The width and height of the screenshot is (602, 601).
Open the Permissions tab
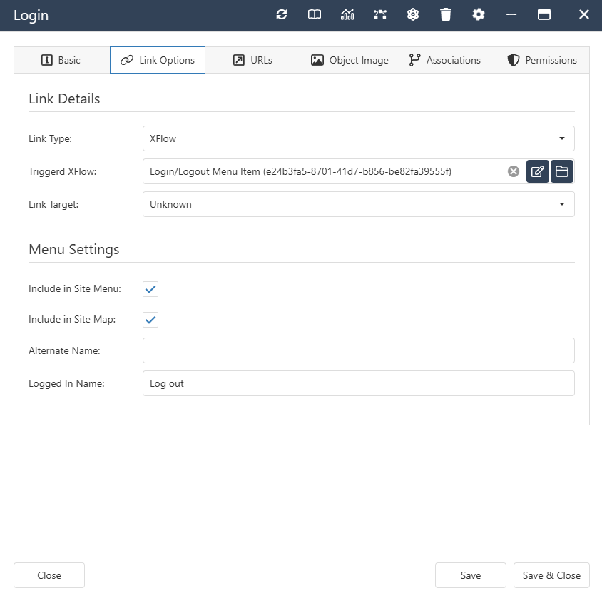pos(542,60)
